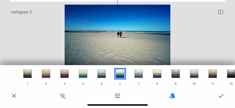Cancel the filter with the X icon
235x108 pixels.
pyautogui.click(x=14, y=96)
